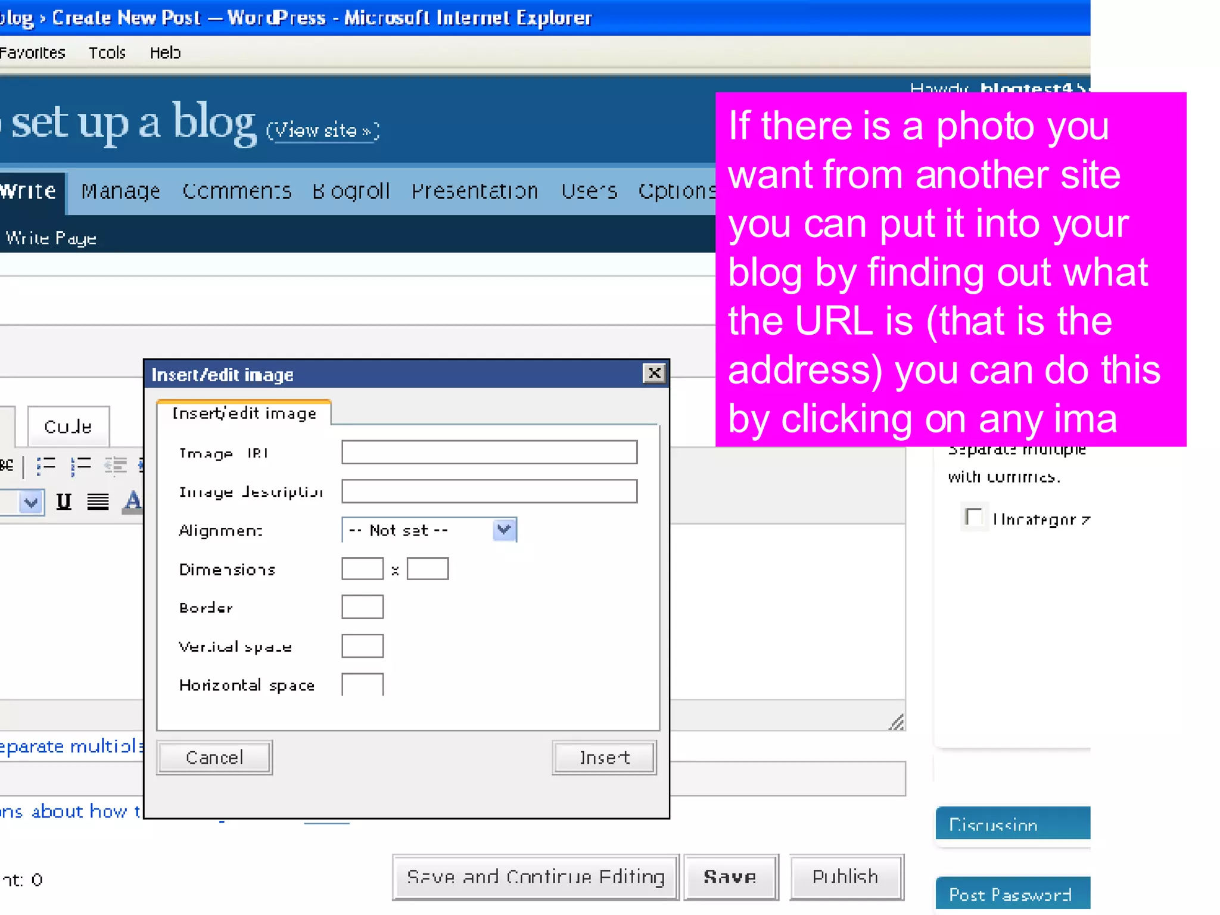Click the Border input field
1220x915 pixels.
[362, 607]
